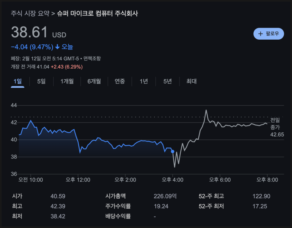The height and width of the screenshot is (228, 292).
Task: Select the 6개월 range tab
Action: pos(94,81)
